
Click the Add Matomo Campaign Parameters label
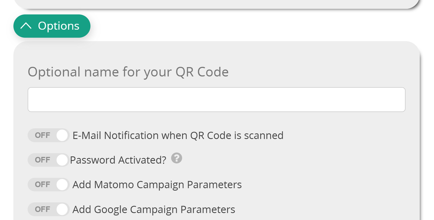(x=157, y=185)
